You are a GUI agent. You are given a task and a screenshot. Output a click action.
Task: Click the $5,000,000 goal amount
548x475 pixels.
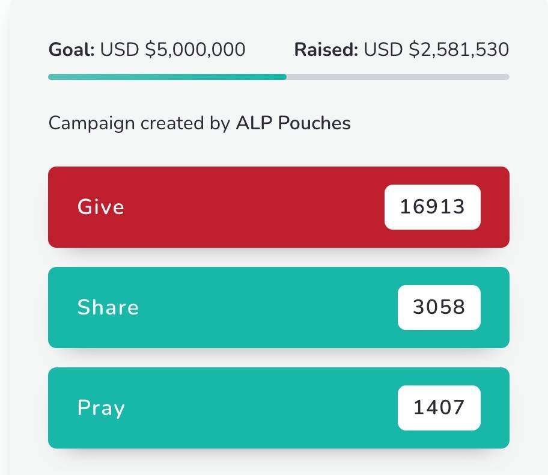tap(195, 49)
